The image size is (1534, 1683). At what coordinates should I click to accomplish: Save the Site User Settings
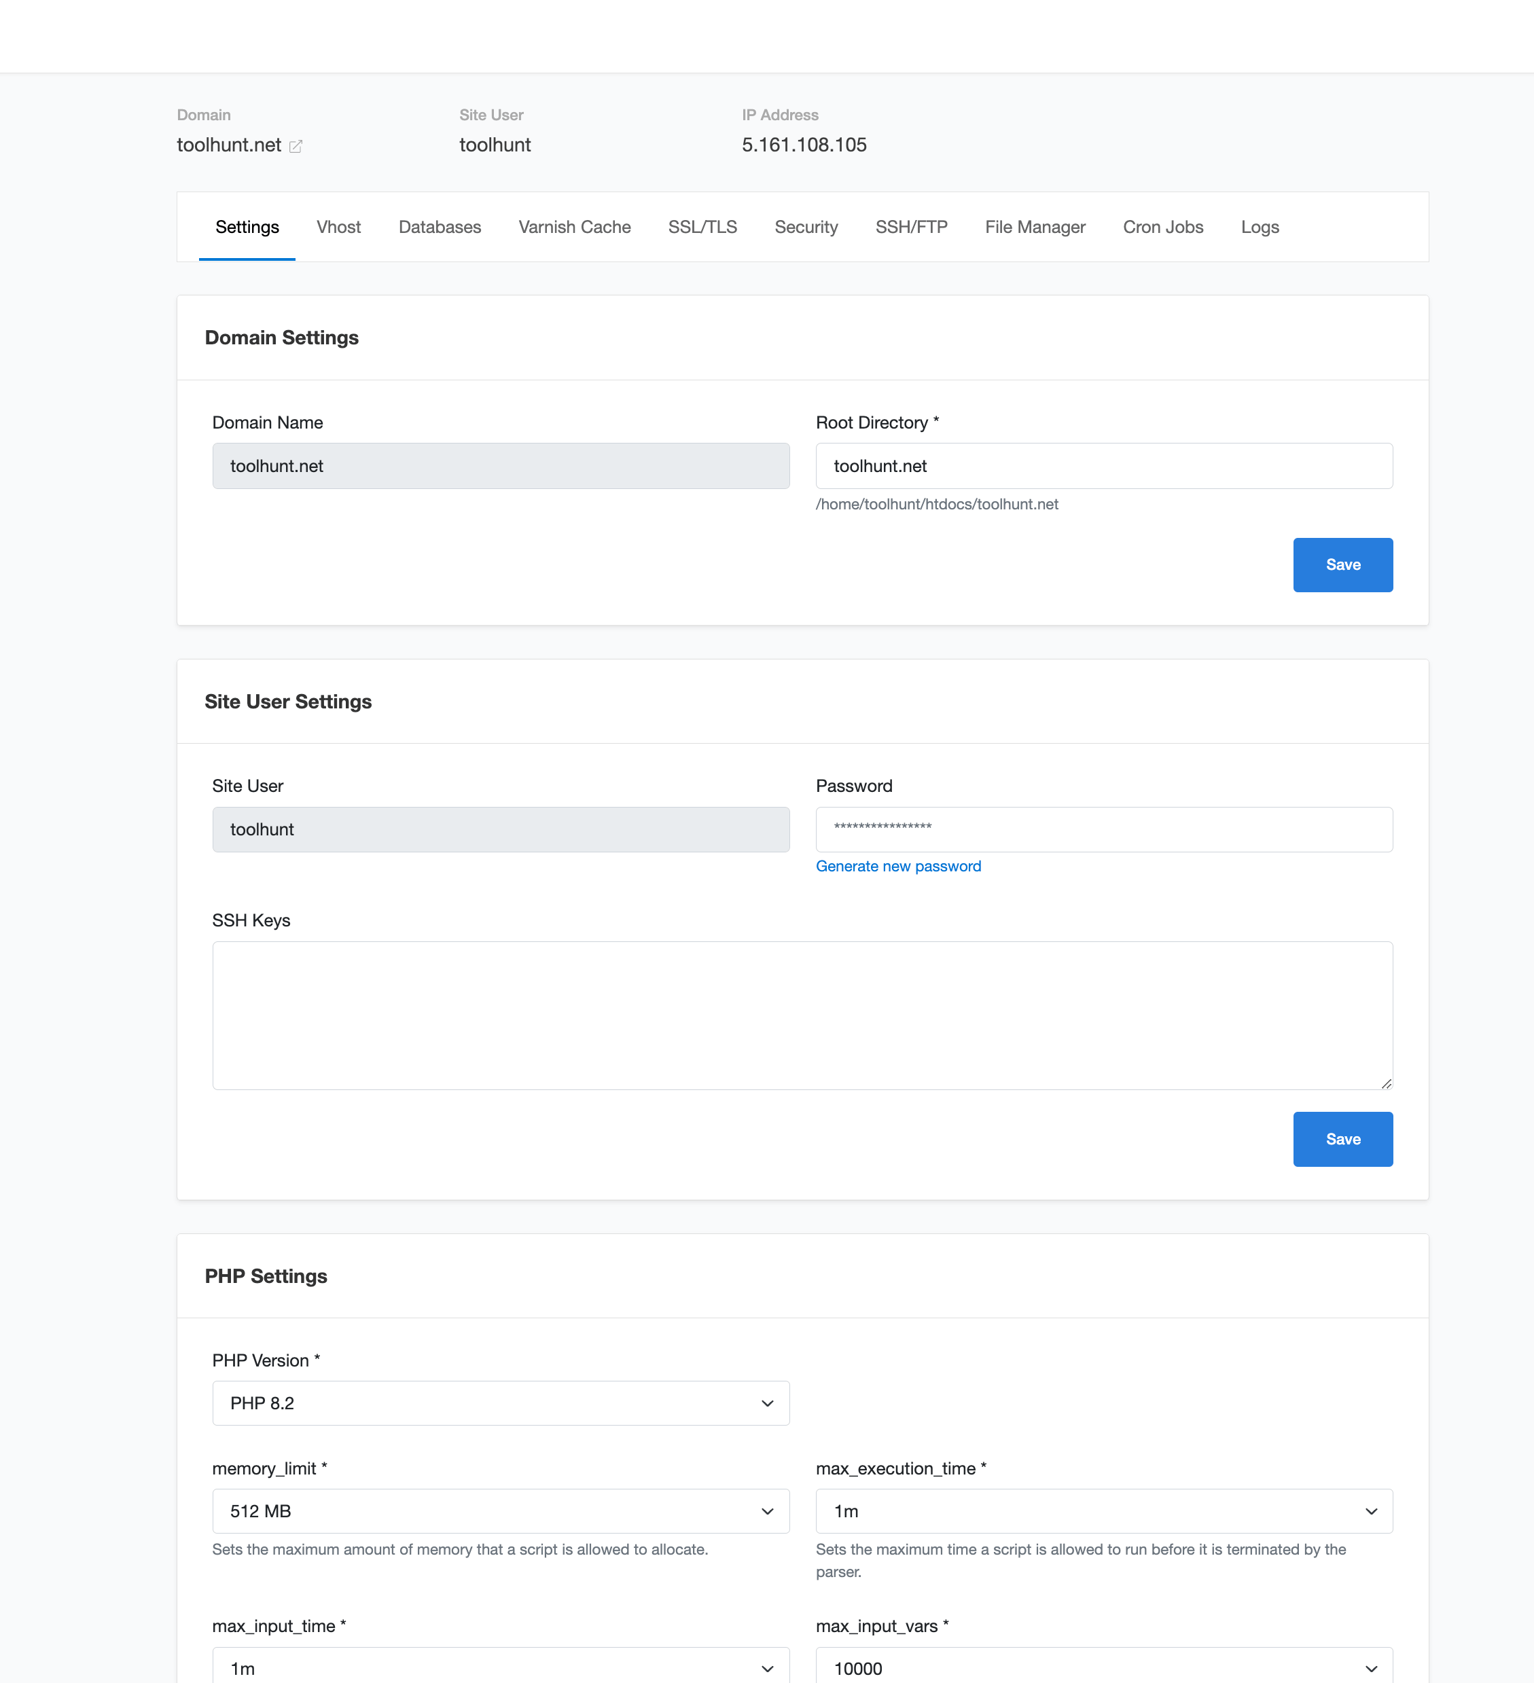[x=1342, y=1139]
